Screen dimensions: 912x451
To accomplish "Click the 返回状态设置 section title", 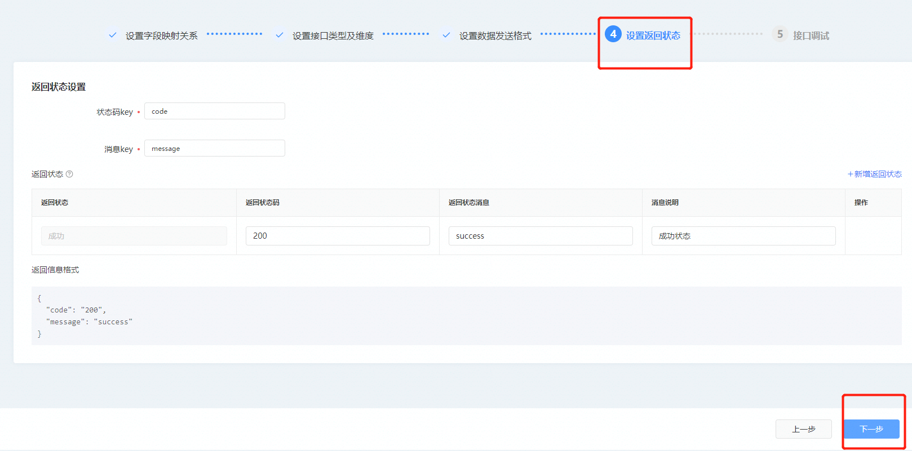I will (59, 87).
